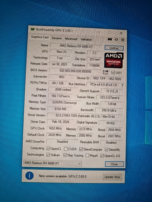152x202 pixels.
Task: Click the Release Date value Jul 30, 2021
Action: coord(59,64)
